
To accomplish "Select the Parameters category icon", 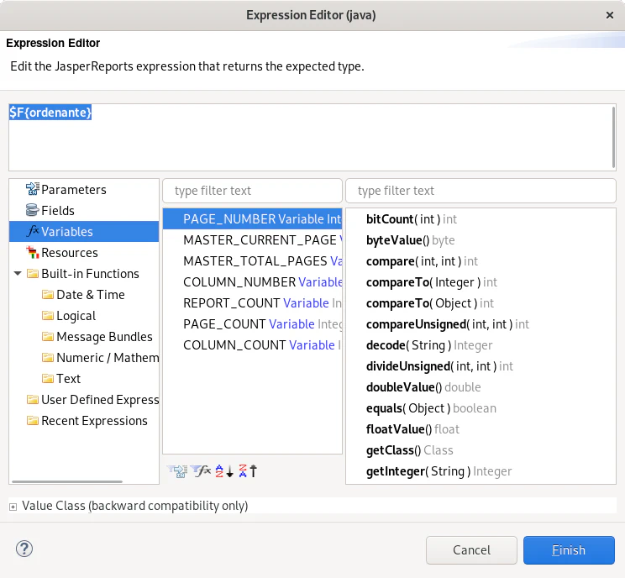I will pyautogui.click(x=33, y=190).
